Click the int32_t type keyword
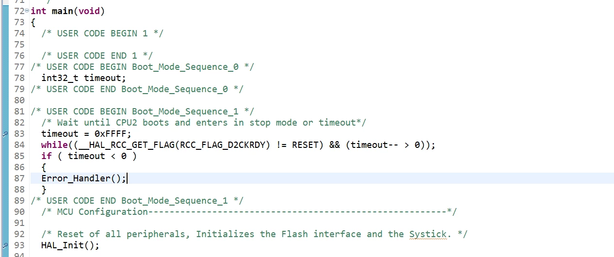The height and width of the screenshot is (257, 614). tap(60, 78)
